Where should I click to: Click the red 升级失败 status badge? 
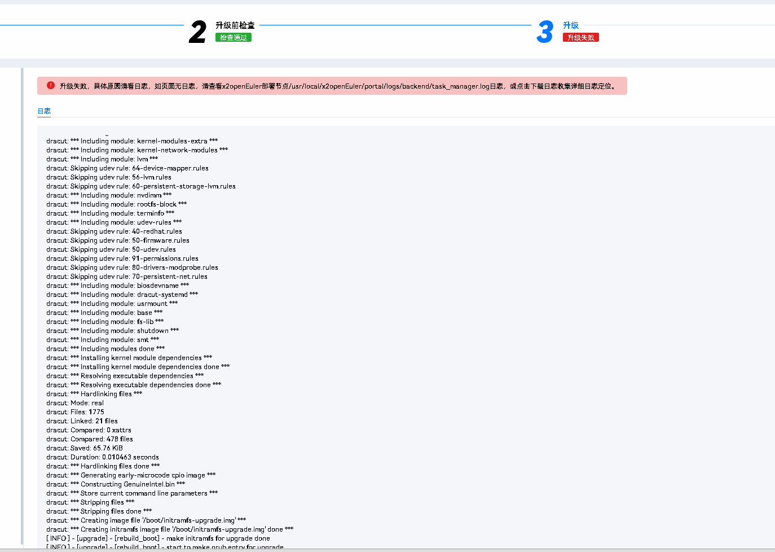(x=580, y=38)
